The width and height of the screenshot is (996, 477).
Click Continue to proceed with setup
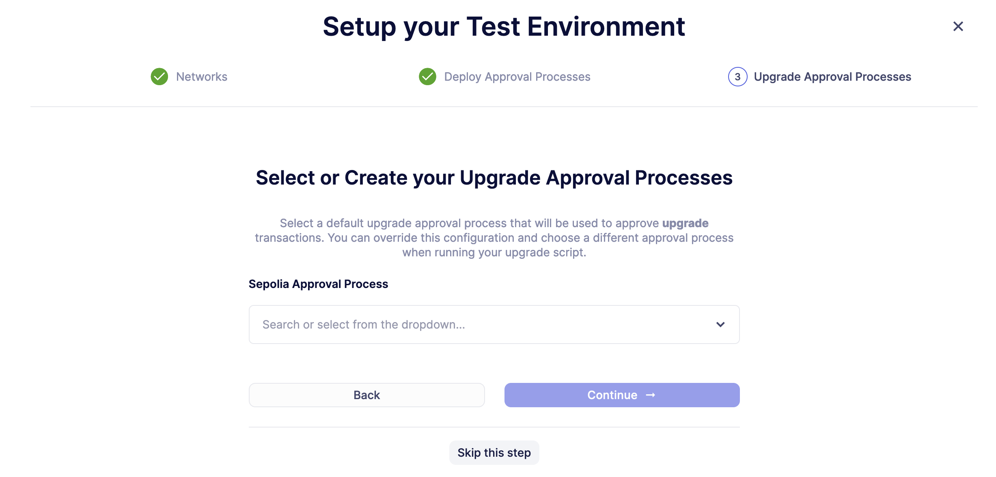coord(621,395)
